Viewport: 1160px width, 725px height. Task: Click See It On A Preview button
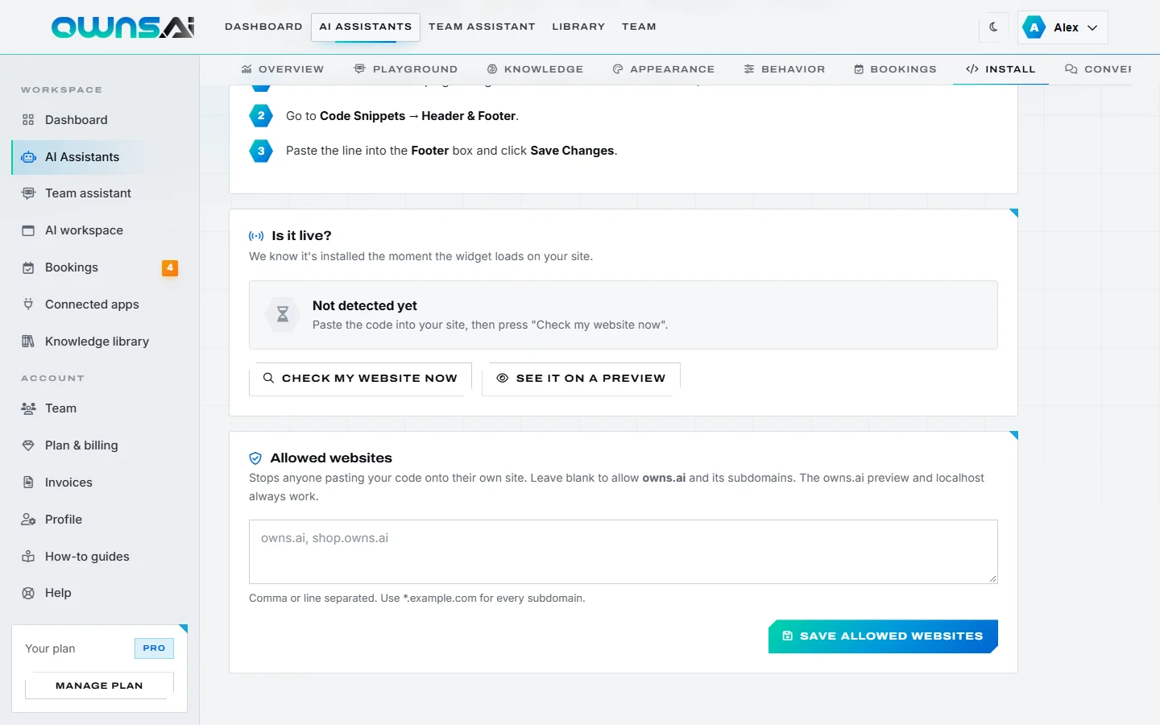[581, 379]
